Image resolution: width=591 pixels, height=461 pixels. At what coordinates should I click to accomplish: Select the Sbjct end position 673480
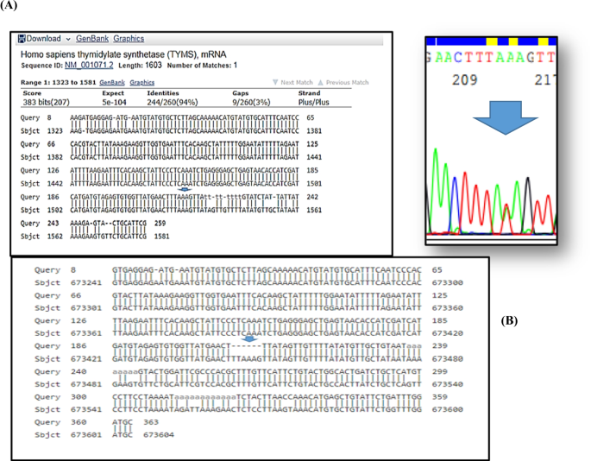[x=448, y=359]
